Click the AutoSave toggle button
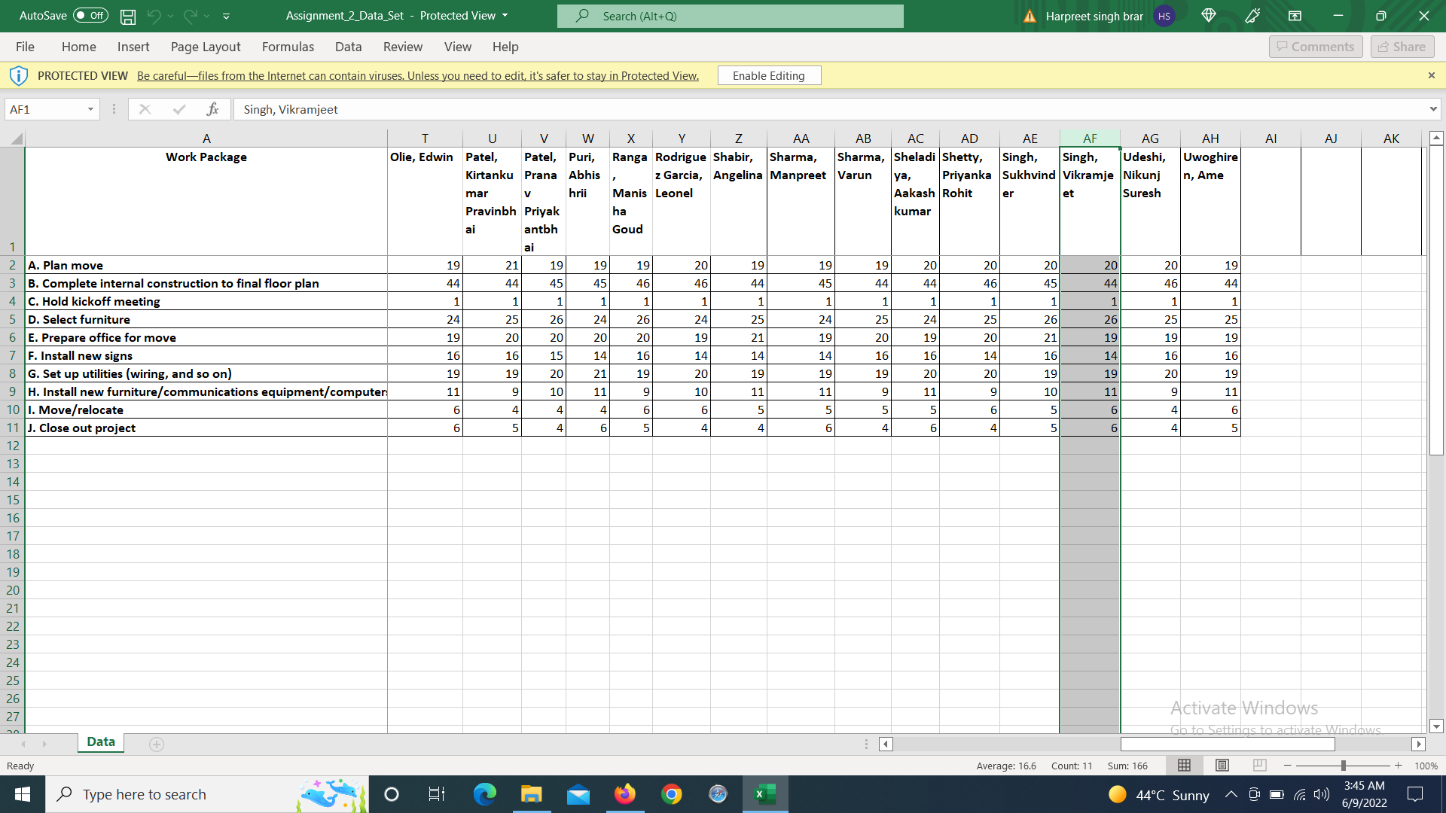 (90, 15)
